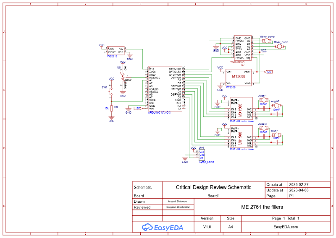Click the Auger2 motor symbol
The width and height of the screenshot is (336, 238).
click(x=276, y=106)
